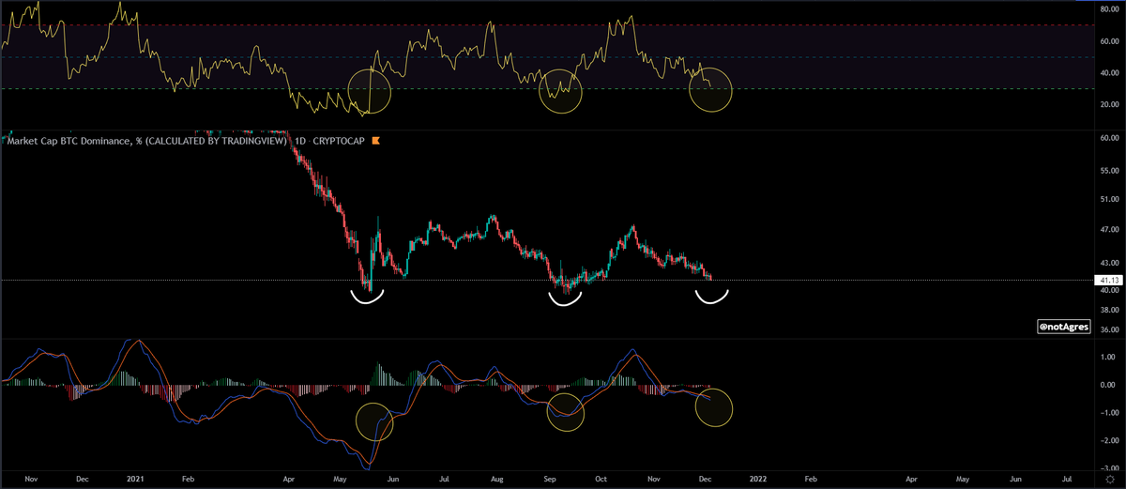Click the Sep label on time axis
The image size is (1126, 489).
click(549, 478)
